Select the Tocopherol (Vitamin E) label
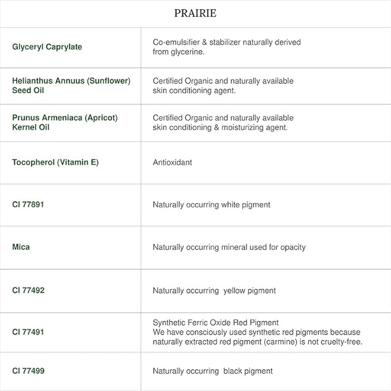Image resolution: width=391 pixels, height=391 pixels. click(55, 162)
